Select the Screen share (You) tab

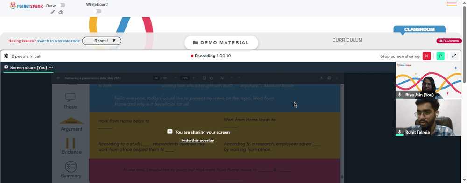[x=28, y=68]
